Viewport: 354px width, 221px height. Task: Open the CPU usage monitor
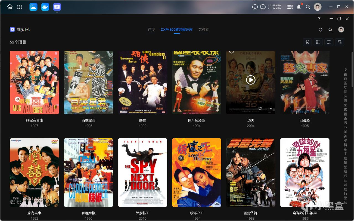(x=255, y=7)
